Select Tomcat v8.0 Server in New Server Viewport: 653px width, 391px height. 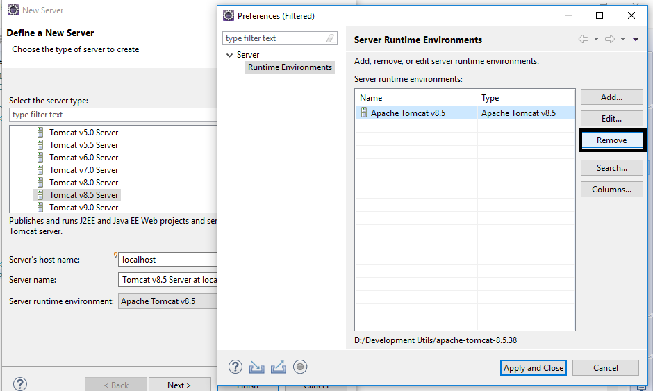83,183
